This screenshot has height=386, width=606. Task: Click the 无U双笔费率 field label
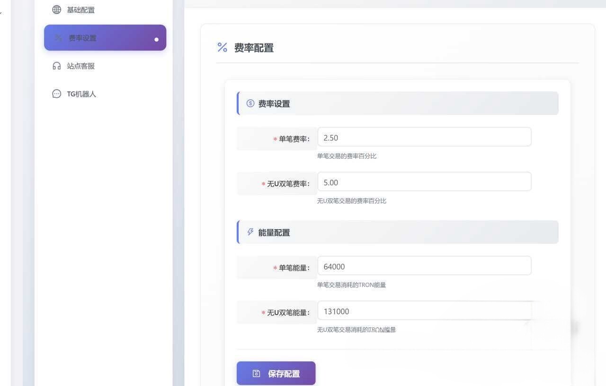pos(288,184)
